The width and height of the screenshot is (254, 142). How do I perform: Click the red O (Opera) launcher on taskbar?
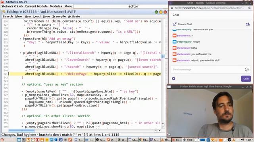38,140
